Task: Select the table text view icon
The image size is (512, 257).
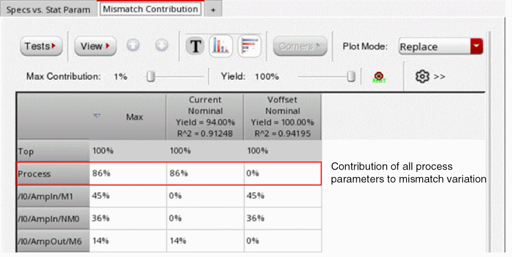Action: coord(196,46)
